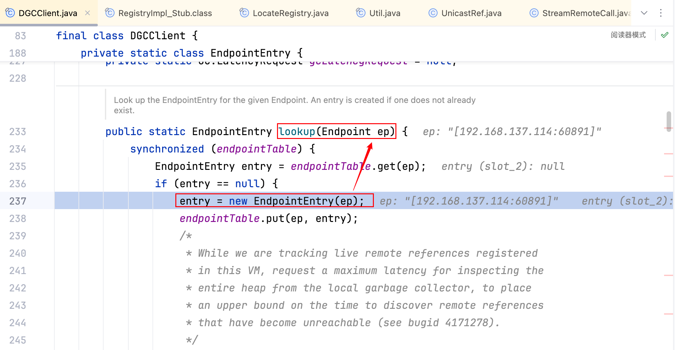Image resolution: width=675 pixels, height=350 pixels.
Task: Open the Util.java tab
Action: (384, 13)
